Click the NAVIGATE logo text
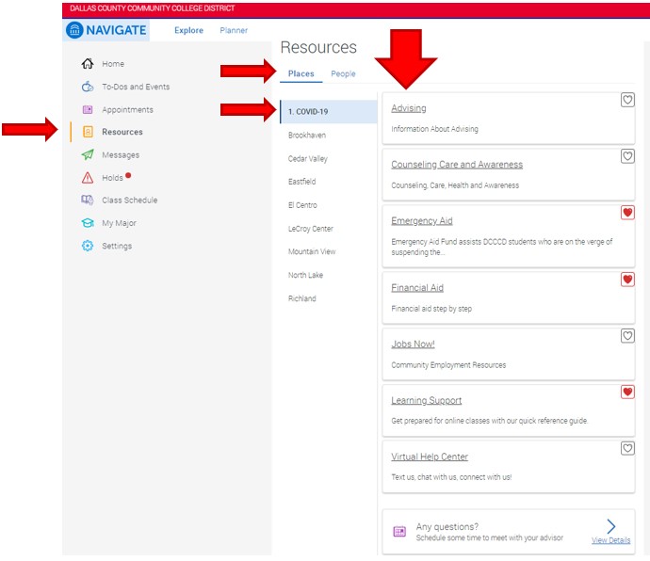Image resolution: width=650 pixels, height=561 pixels. pos(116,30)
